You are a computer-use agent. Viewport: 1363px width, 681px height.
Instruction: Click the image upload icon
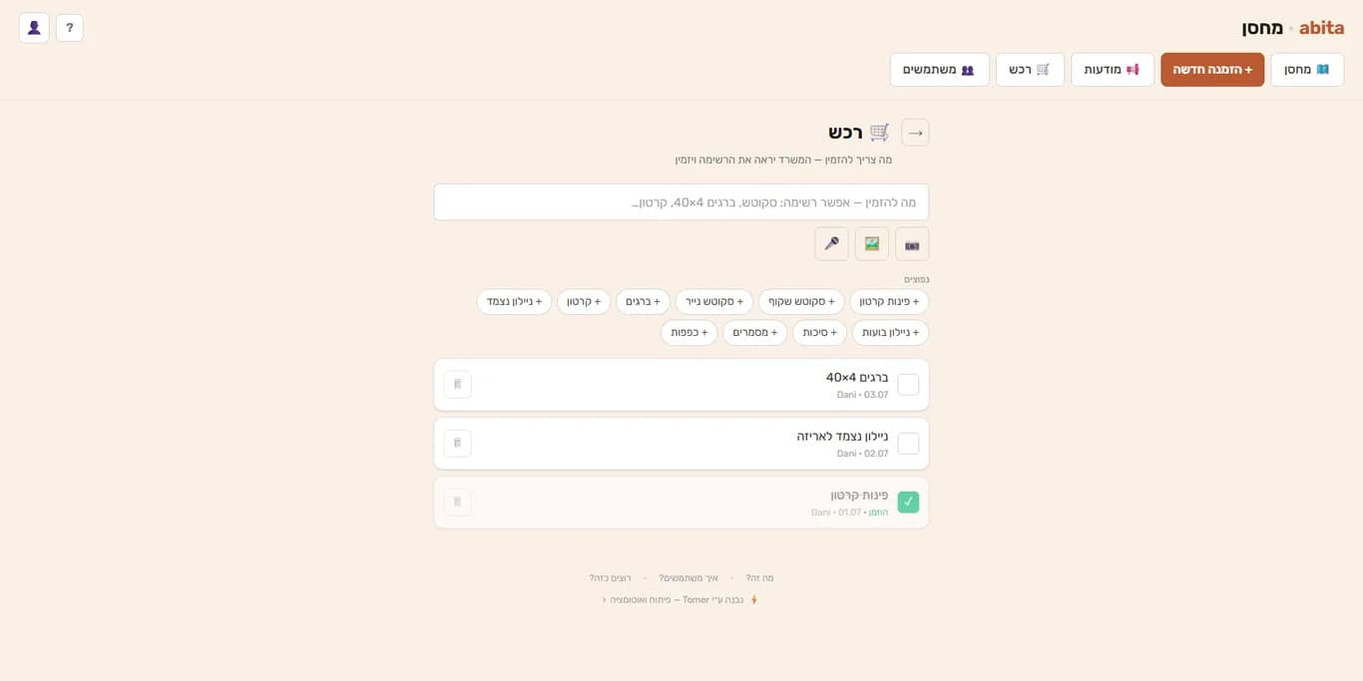(872, 244)
